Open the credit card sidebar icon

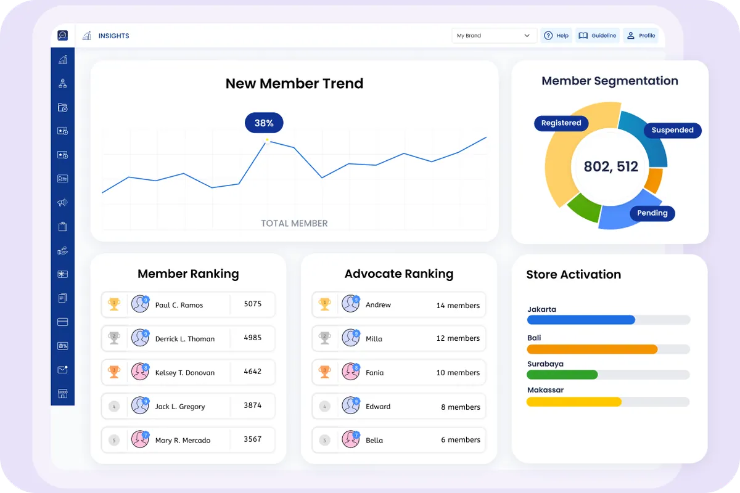tap(62, 322)
